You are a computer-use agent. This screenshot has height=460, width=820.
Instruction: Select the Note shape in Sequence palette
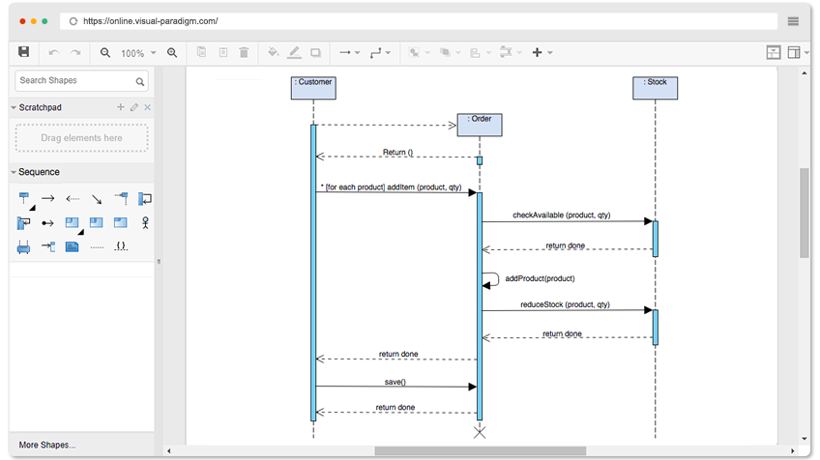[x=73, y=246]
